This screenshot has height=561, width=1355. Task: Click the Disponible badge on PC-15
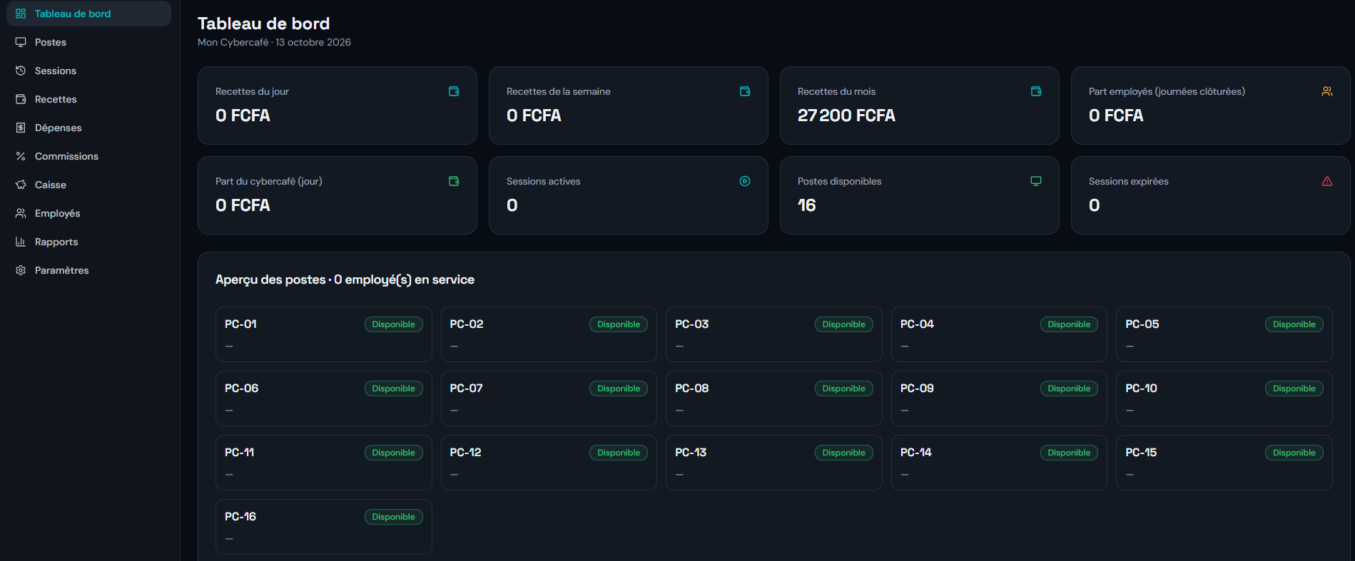pyautogui.click(x=1294, y=453)
